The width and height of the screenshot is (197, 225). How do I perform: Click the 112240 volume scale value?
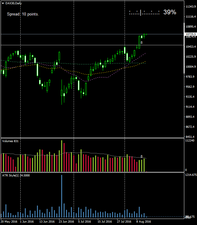(190, 141)
